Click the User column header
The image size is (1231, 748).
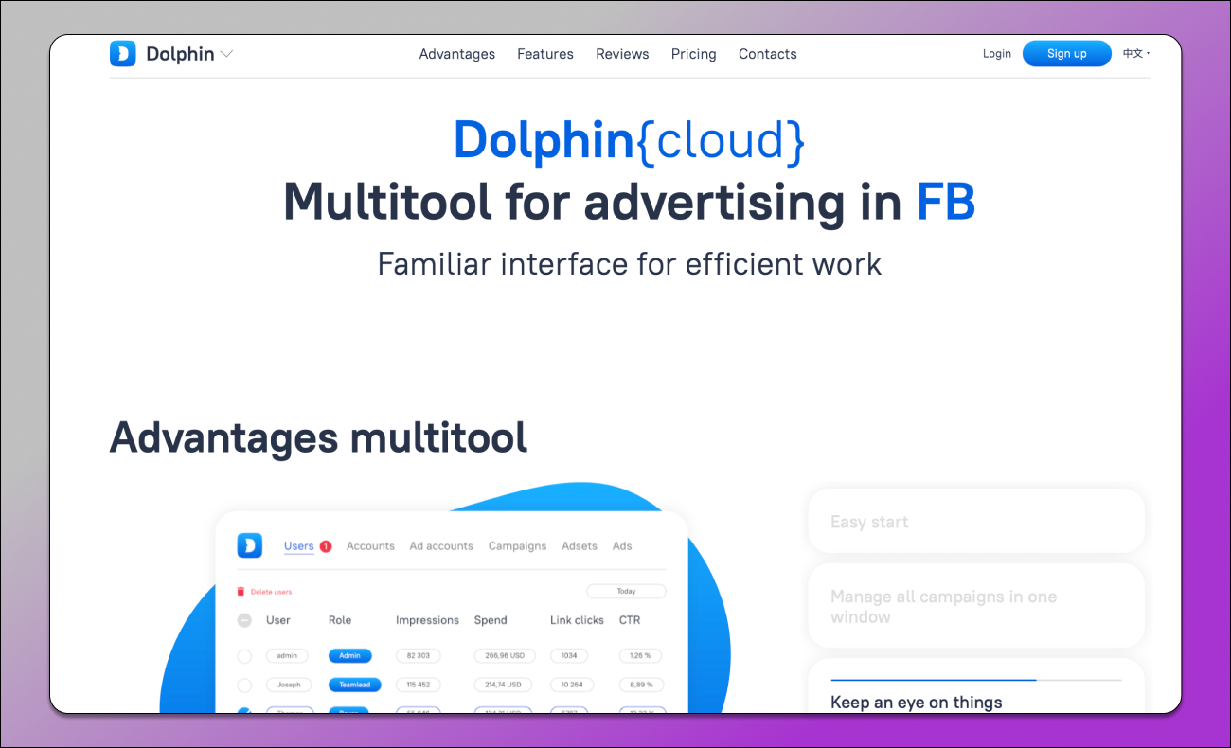(278, 620)
